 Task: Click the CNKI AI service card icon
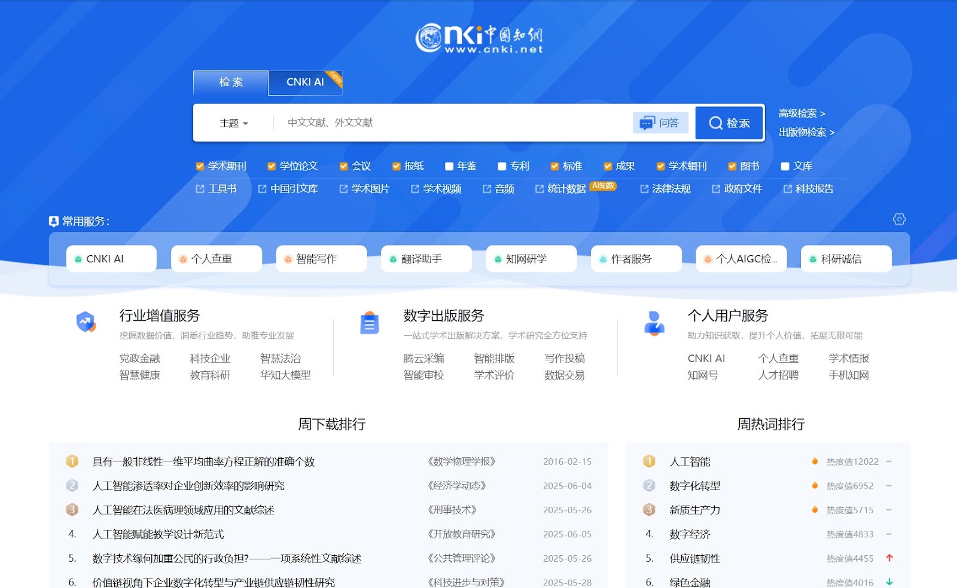point(78,259)
